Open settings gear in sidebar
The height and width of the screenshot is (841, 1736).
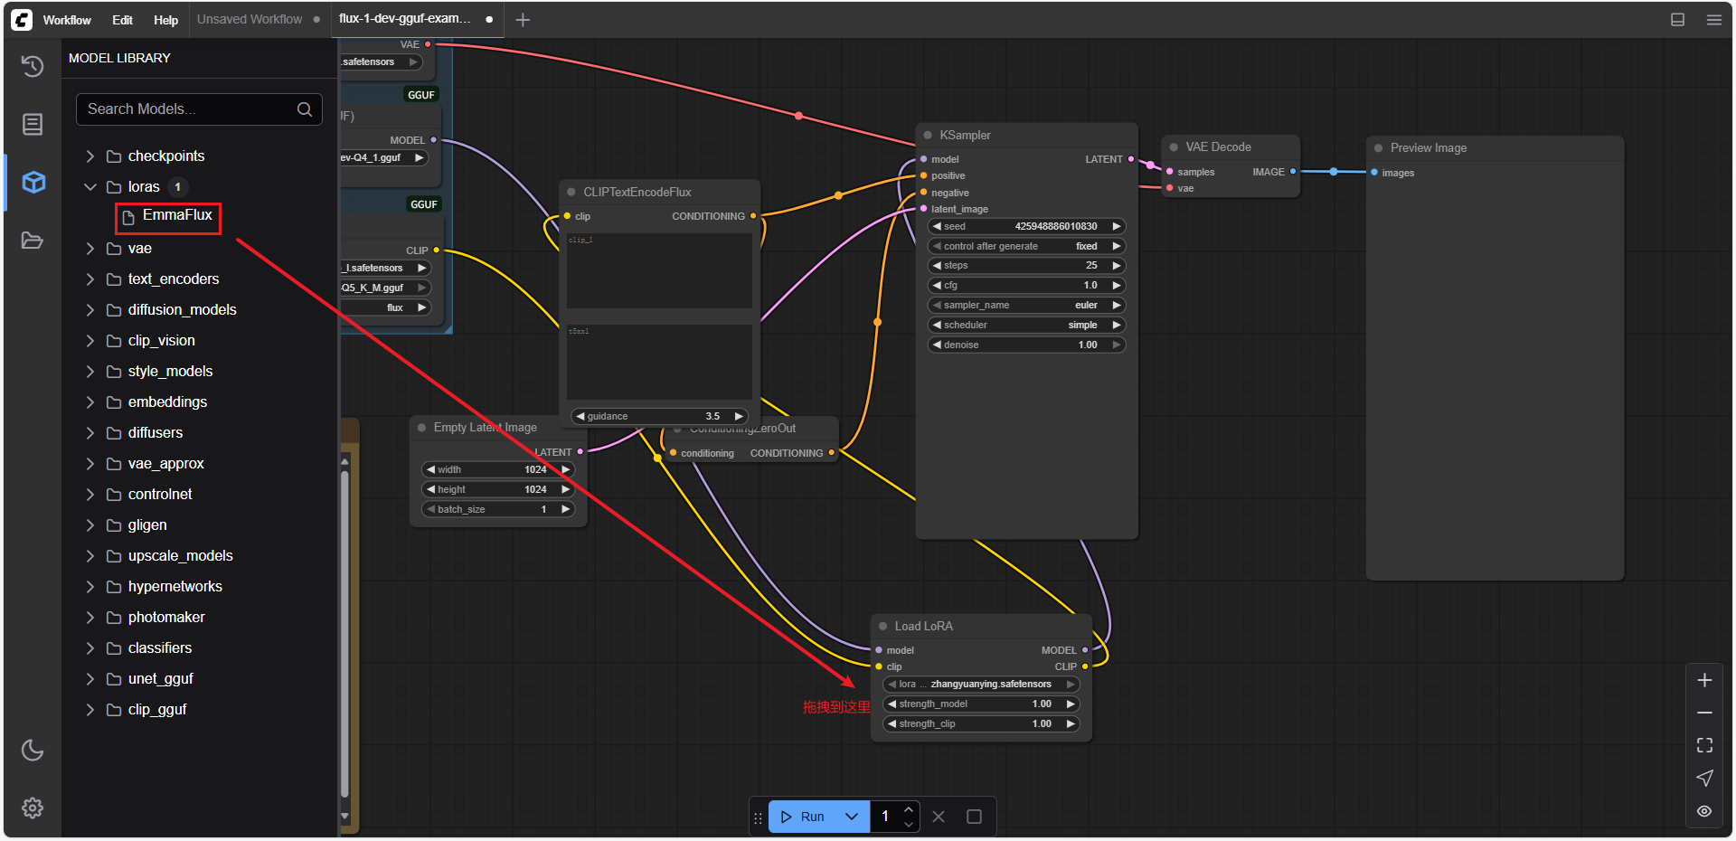pos(33,808)
